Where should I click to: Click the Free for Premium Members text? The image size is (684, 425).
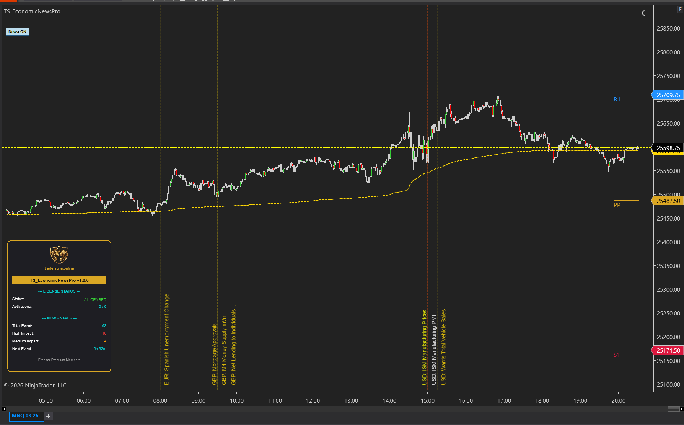pyautogui.click(x=59, y=360)
